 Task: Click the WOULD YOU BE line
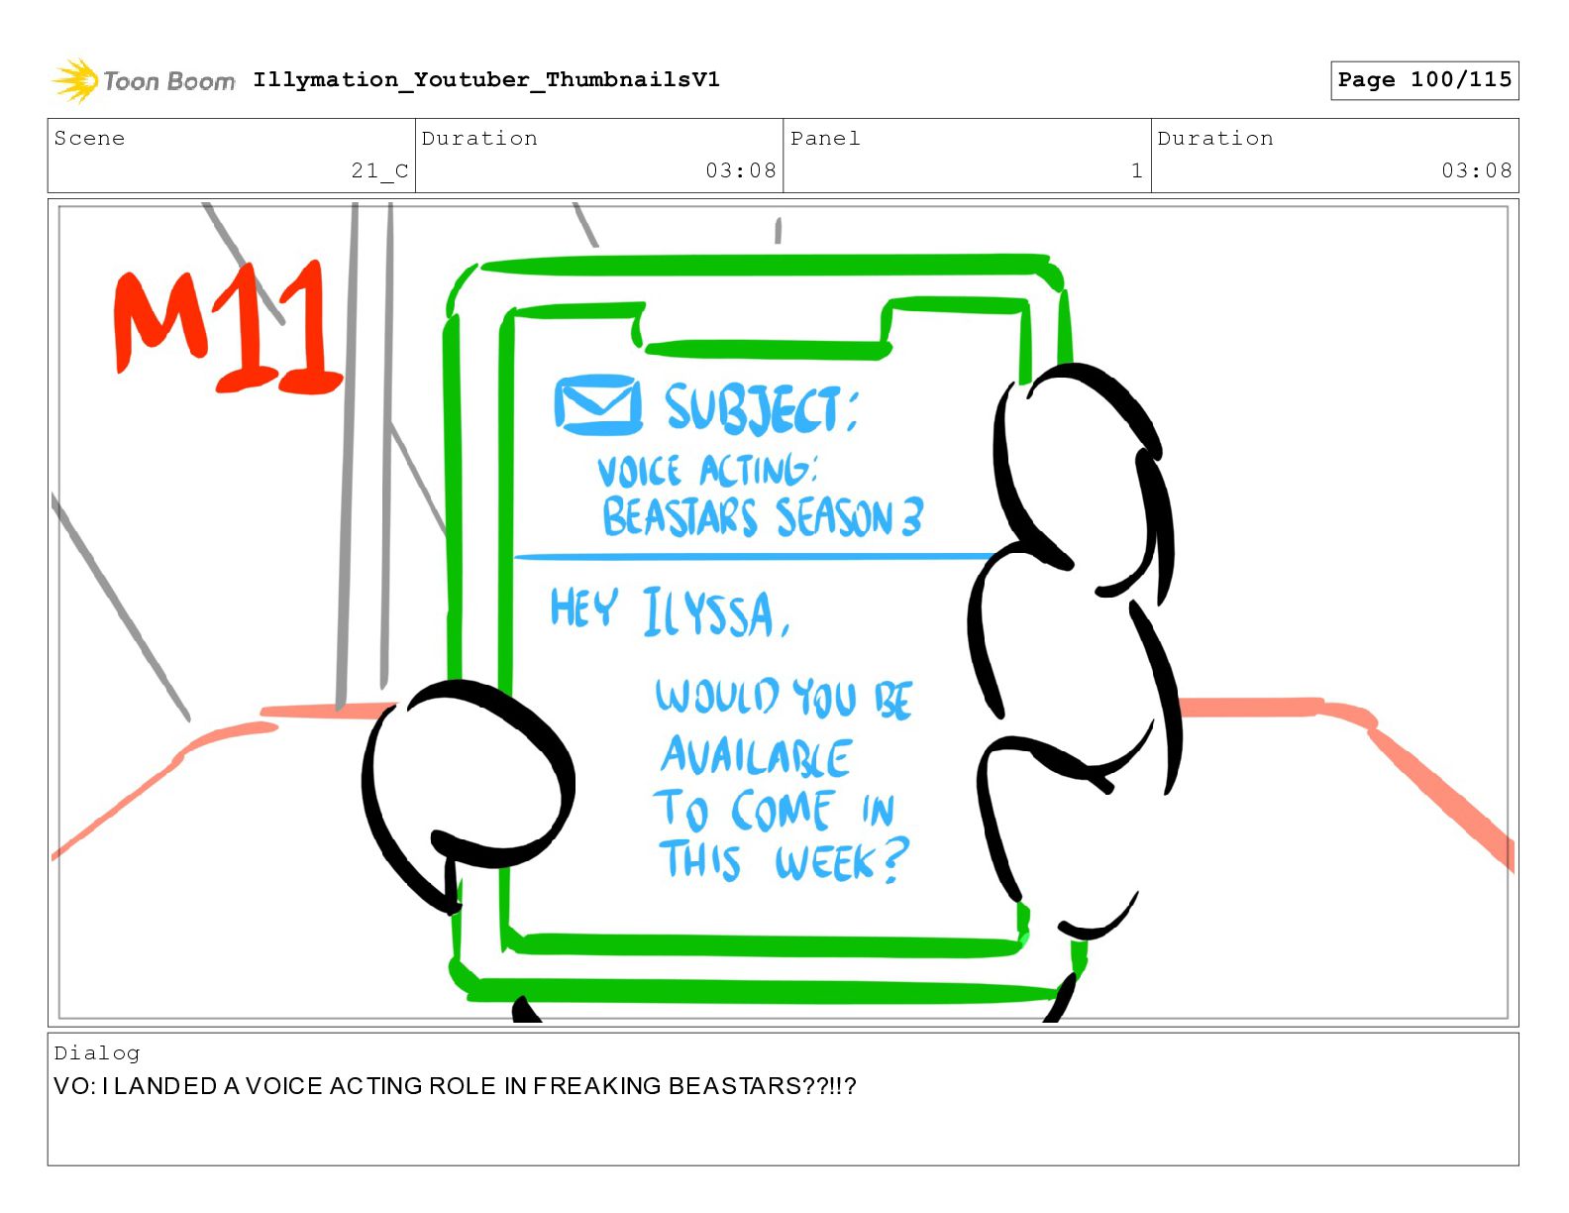click(x=784, y=697)
